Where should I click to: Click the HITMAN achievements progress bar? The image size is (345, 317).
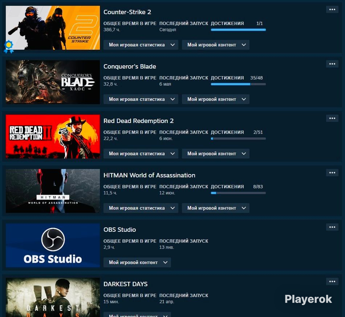click(x=238, y=193)
